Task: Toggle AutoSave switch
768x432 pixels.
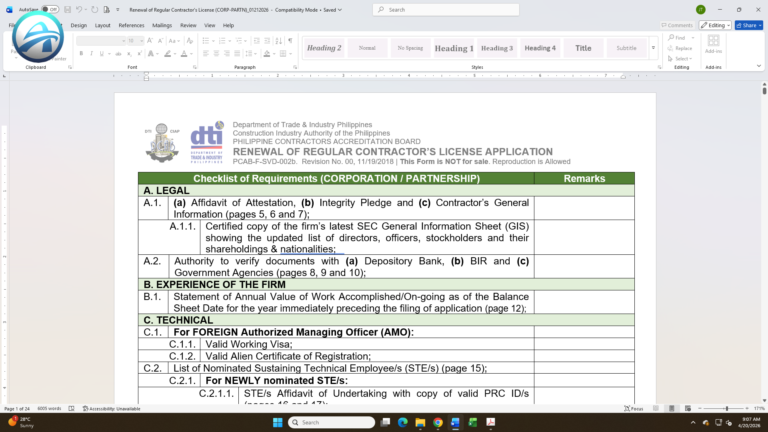Action: pyautogui.click(x=50, y=10)
